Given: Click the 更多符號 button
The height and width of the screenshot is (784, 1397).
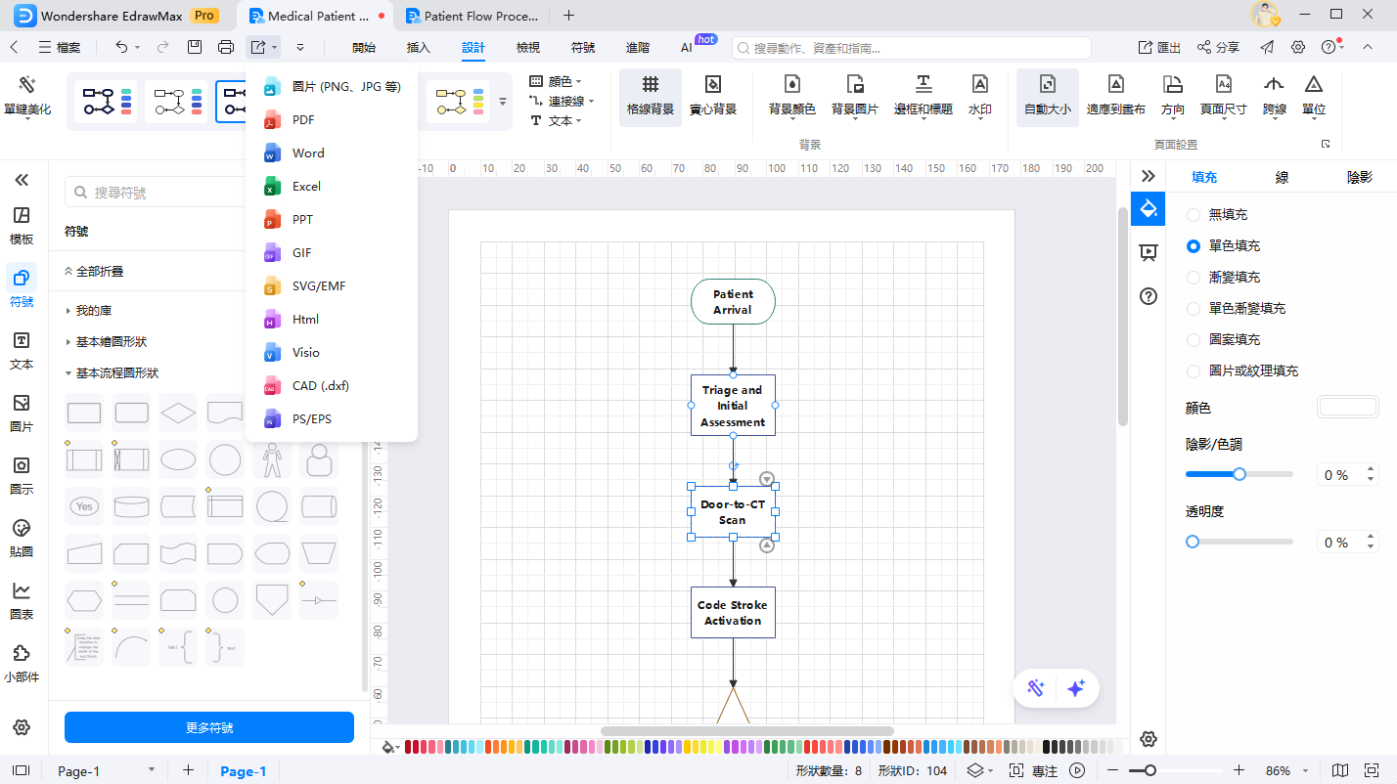Looking at the screenshot, I should [x=209, y=728].
